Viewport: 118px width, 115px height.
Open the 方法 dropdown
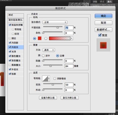pyautogui.click(x=49, y=50)
